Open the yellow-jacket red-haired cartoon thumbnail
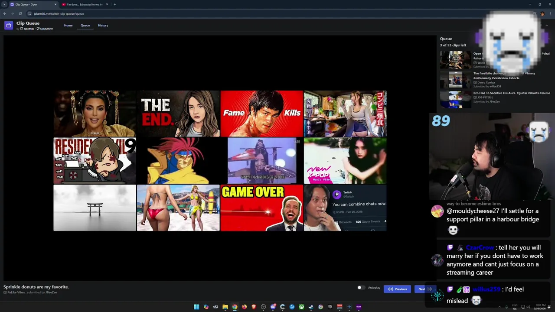Viewport: 555px width, 312px height. [178, 161]
